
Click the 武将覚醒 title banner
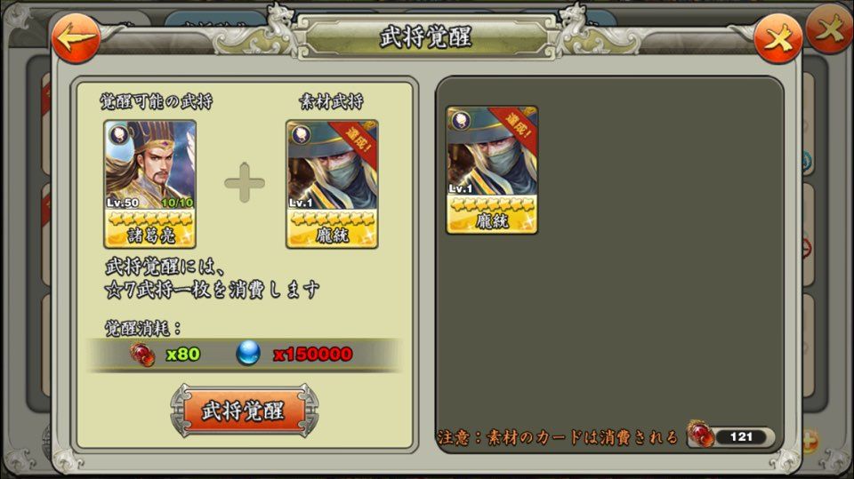(426, 37)
